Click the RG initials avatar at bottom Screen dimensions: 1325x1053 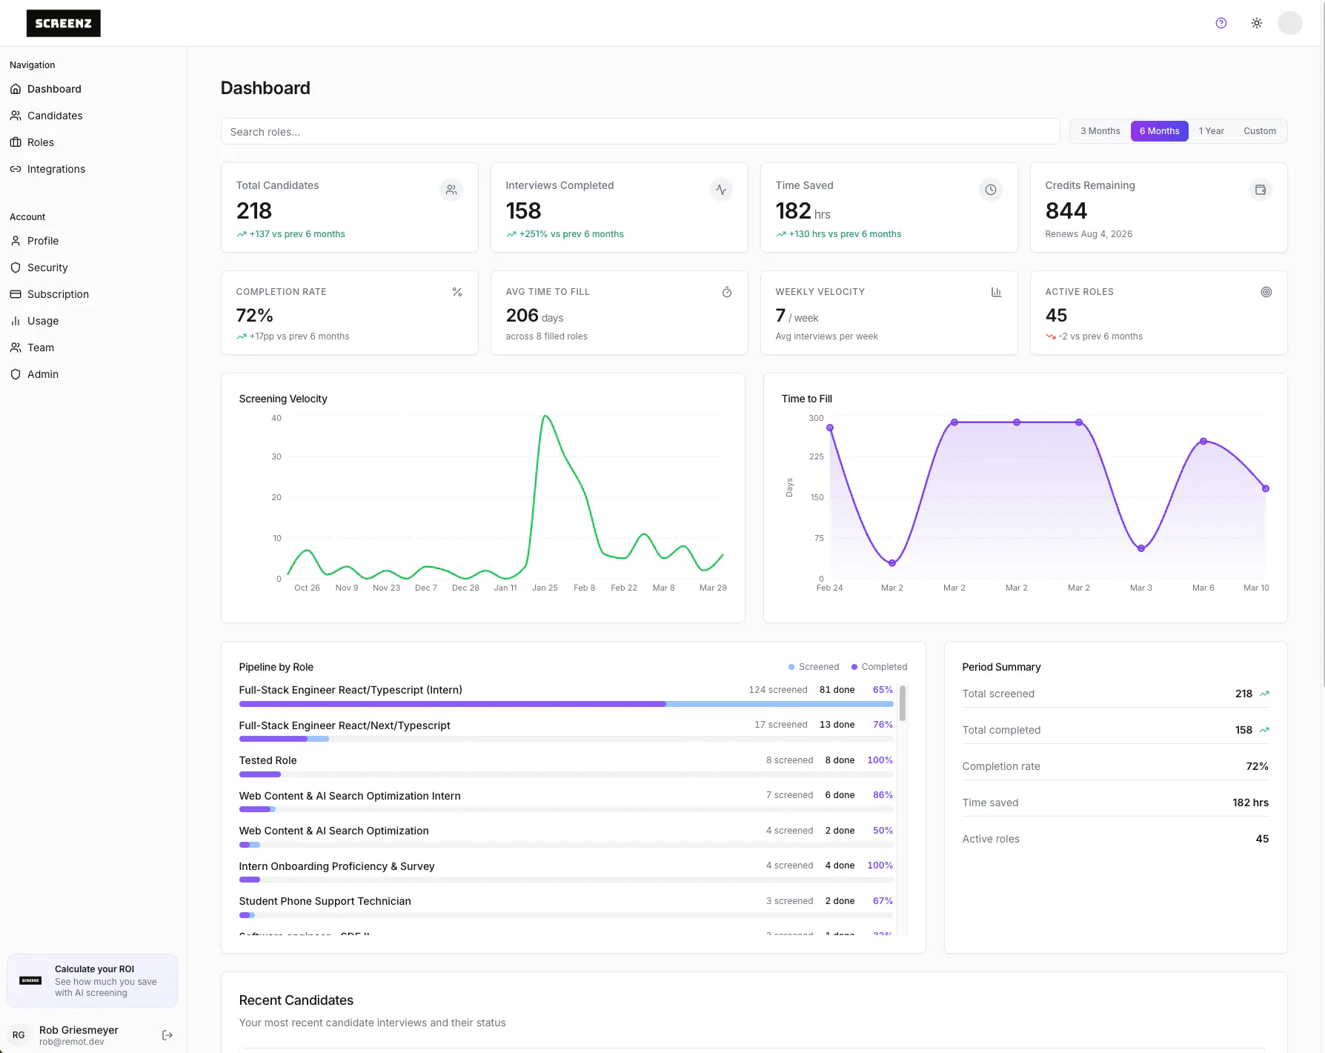click(19, 1035)
